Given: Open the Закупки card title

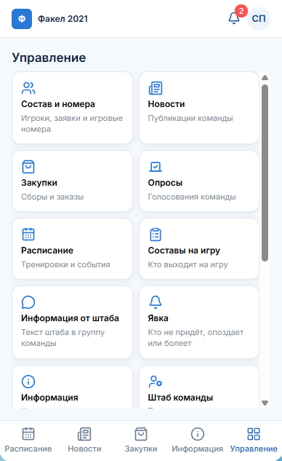Looking at the screenshot, I should (x=39, y=183).
